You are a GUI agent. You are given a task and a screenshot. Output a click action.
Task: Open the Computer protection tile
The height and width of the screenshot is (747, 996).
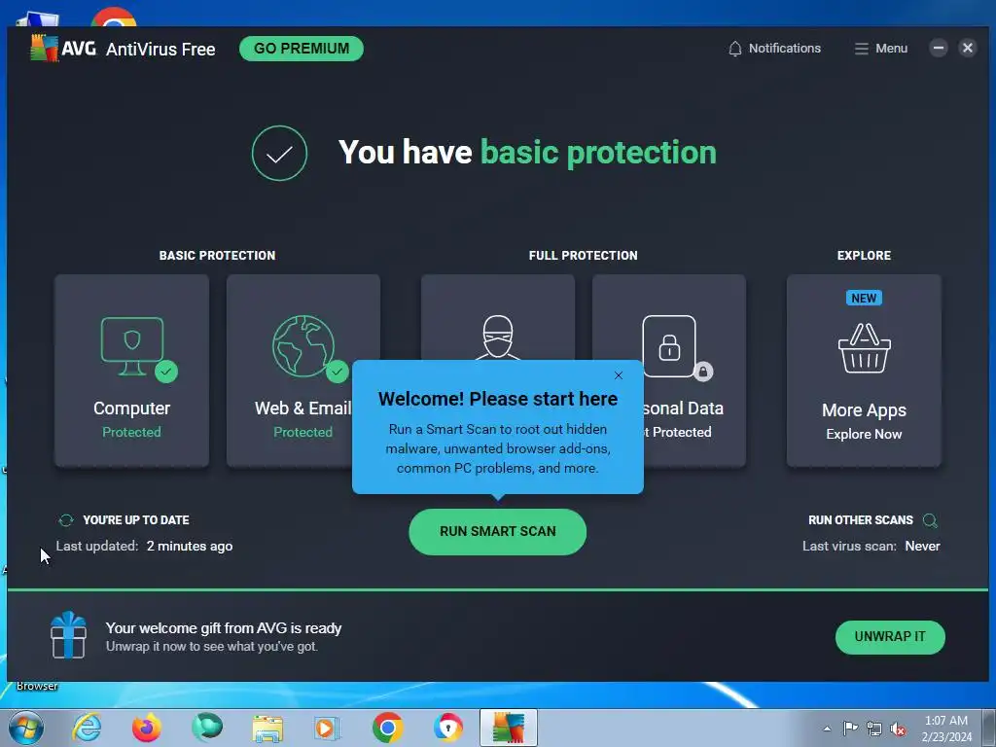click(131, 371)
